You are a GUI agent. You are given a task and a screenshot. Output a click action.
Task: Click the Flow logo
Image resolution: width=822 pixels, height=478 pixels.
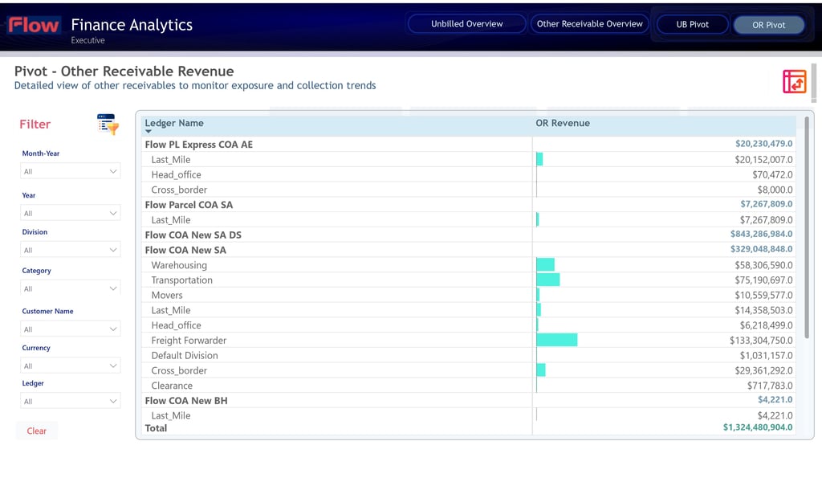coord(34,25)
